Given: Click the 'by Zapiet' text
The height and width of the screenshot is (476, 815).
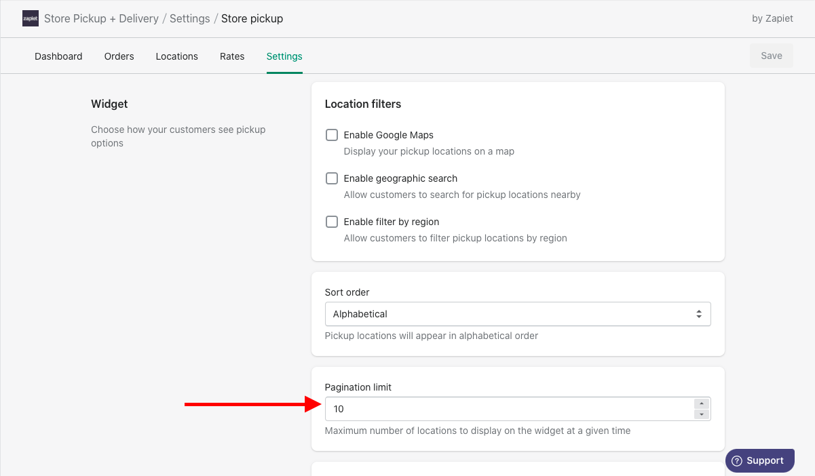Looking at the screenshot, I should (772, 18).
